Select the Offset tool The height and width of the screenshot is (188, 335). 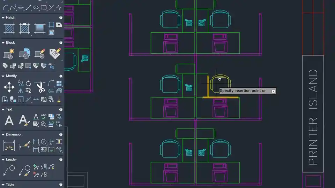[x=51, y=91]
